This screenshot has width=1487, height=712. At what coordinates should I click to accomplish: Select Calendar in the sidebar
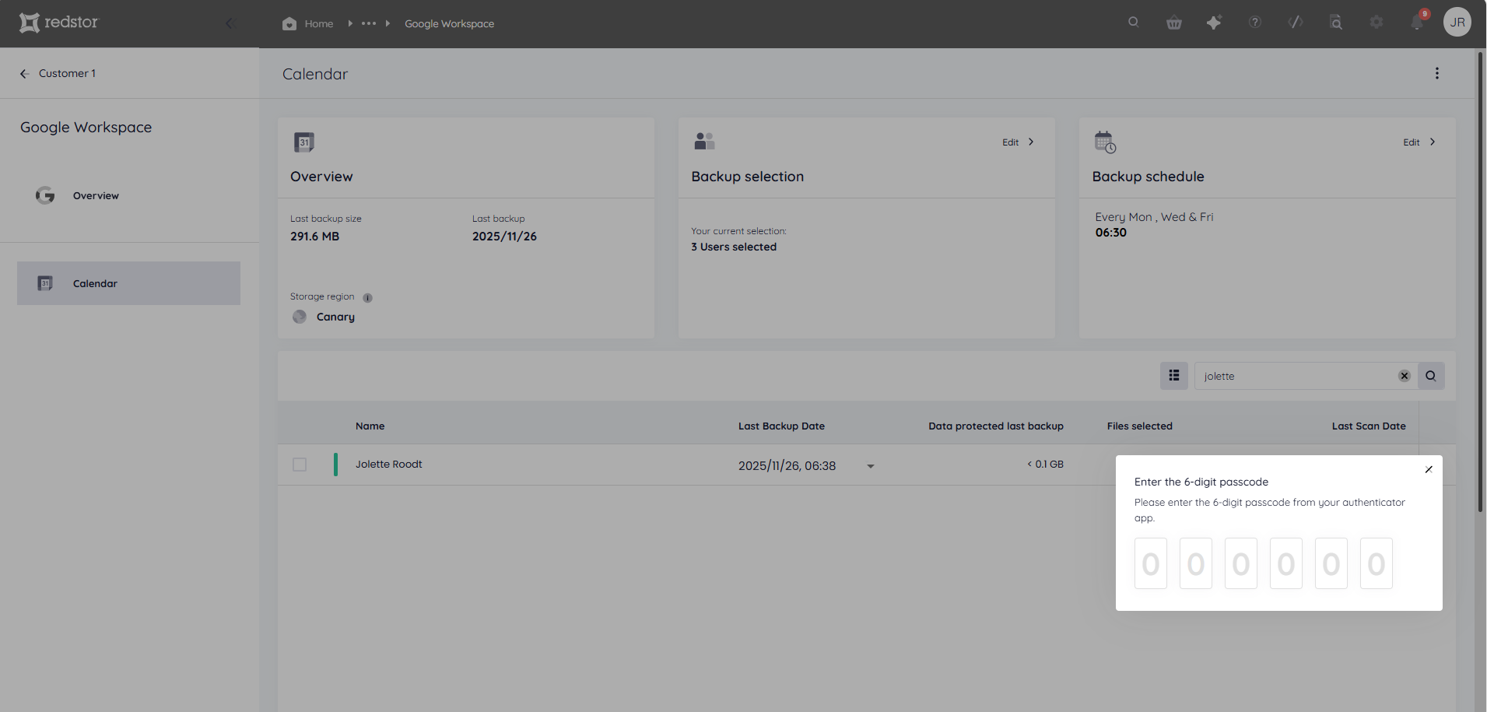click(128, 283)
